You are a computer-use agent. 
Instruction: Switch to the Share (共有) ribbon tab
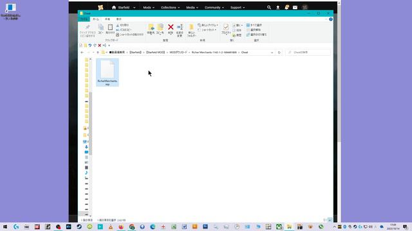[x=108, y=19]
